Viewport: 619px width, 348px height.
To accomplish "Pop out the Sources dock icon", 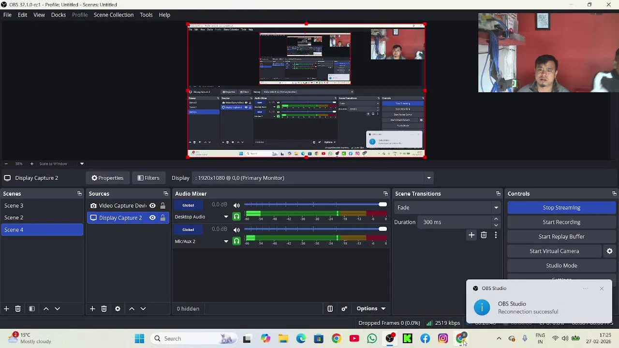I will click(166, 193).
